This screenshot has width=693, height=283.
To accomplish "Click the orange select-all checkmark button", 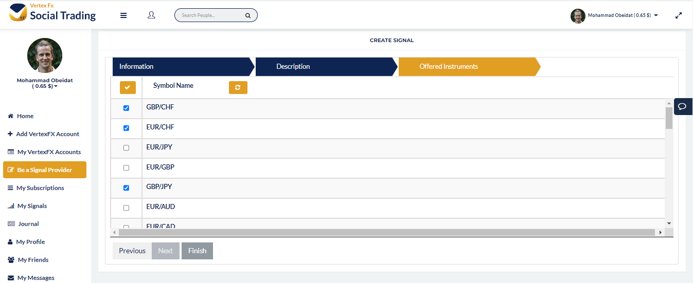I will tap(128, 88).
